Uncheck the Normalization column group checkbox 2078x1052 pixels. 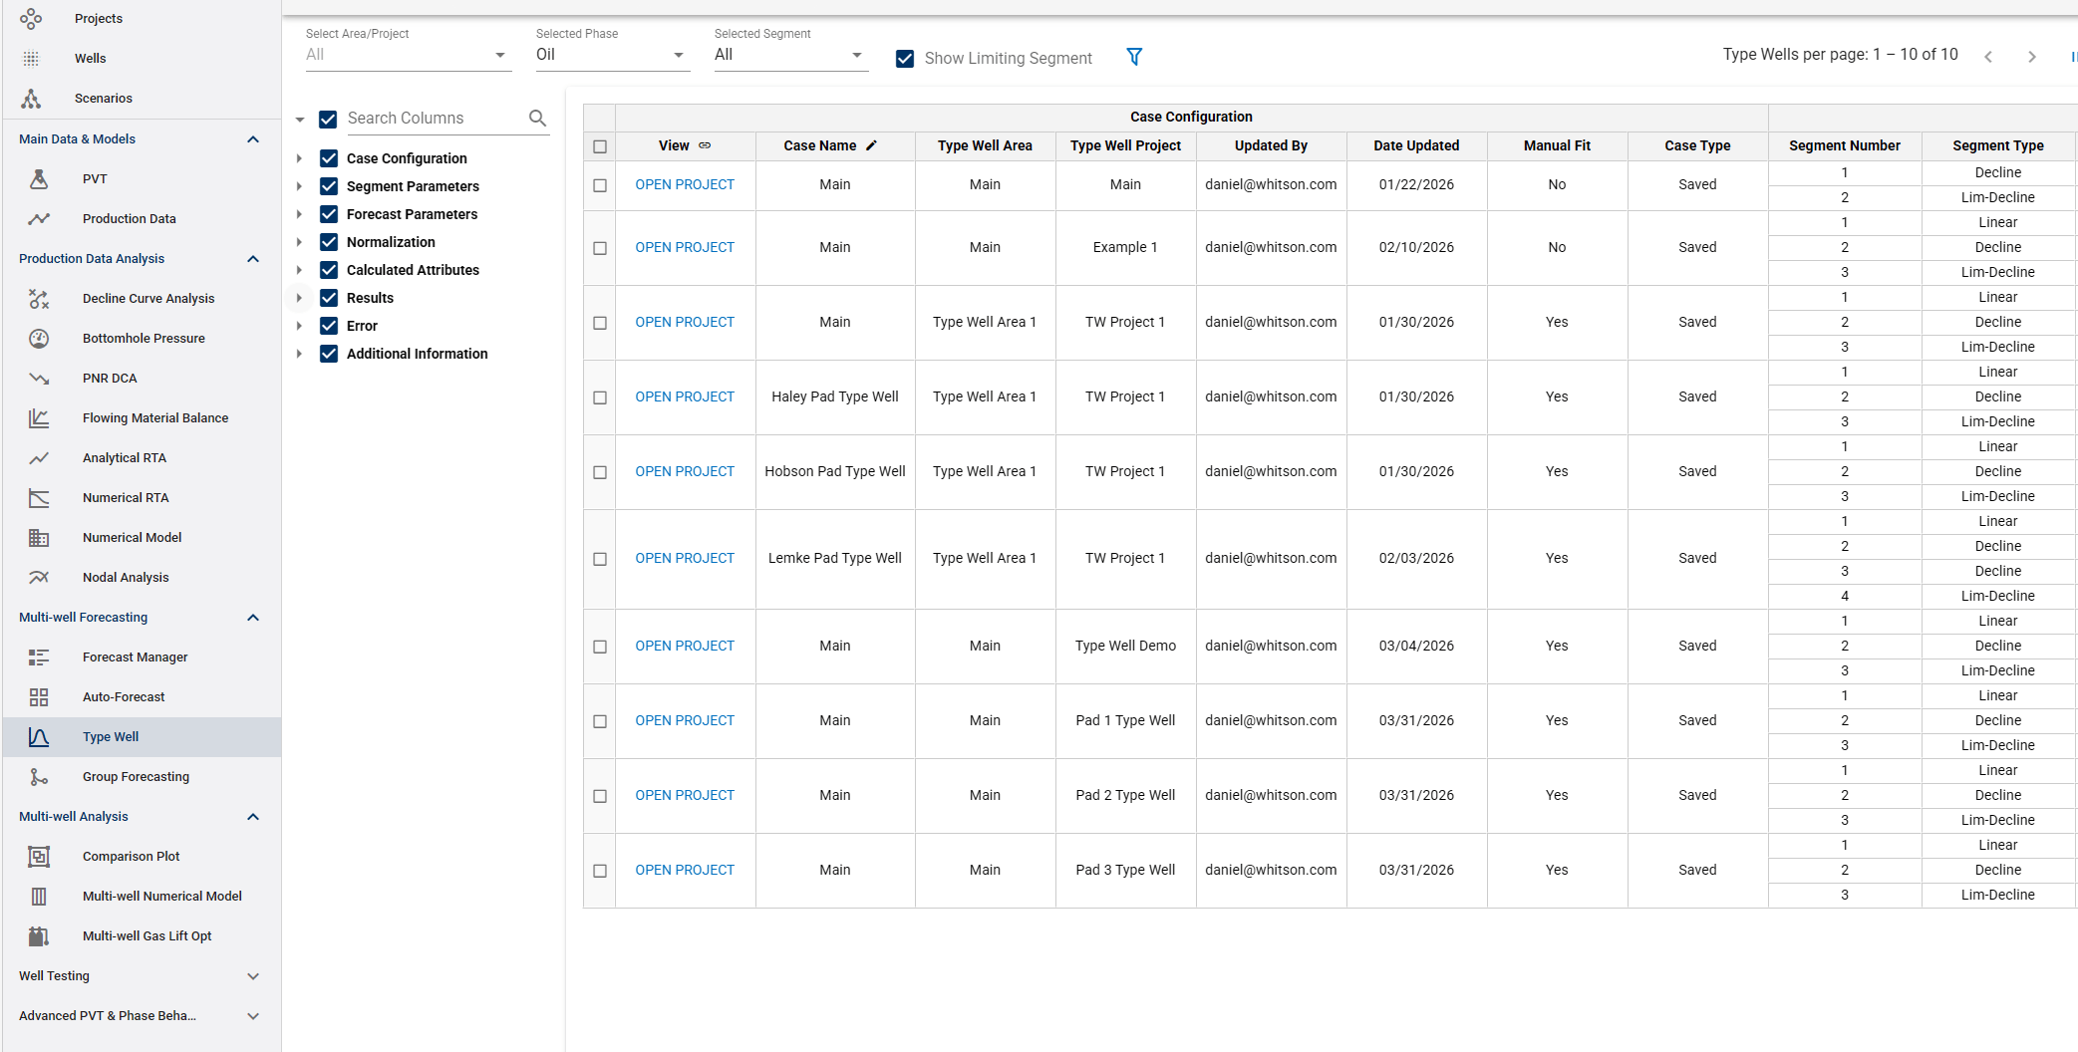click(x=329, y=242)
